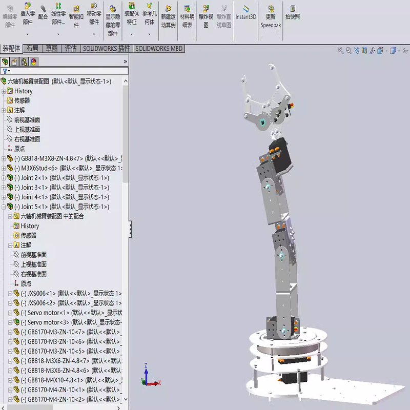Collapse the 六轴机械臂装配图 中的配合 node
The width and height of the screenshot is (410, 410).
tap(9, 217)
